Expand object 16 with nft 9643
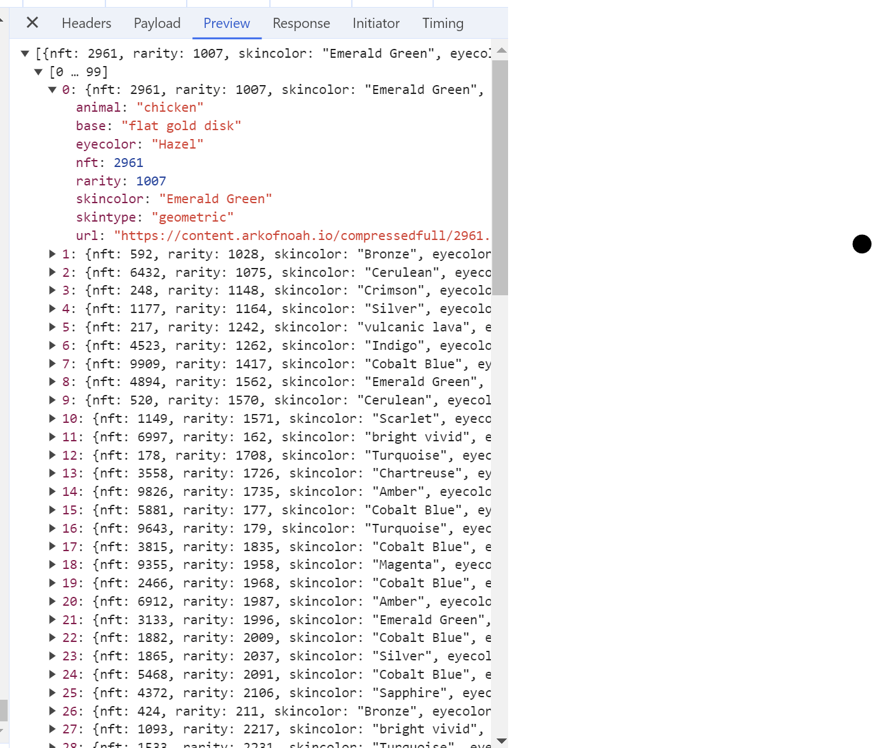The width and height of the screenshot is (872, 748). [x=53, y=528]
